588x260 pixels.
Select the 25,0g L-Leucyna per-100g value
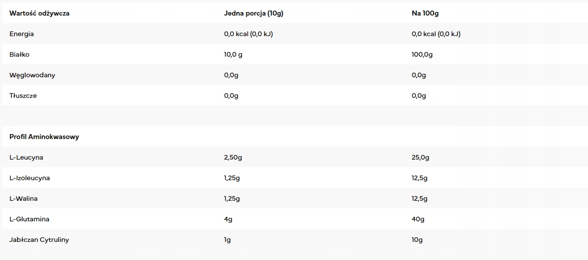pyautogui.click(x=420, y=158)
